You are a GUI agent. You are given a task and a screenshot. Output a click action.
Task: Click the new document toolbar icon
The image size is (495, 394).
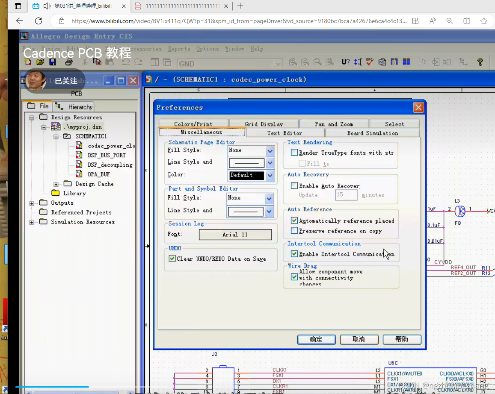(x=27, y=62)
